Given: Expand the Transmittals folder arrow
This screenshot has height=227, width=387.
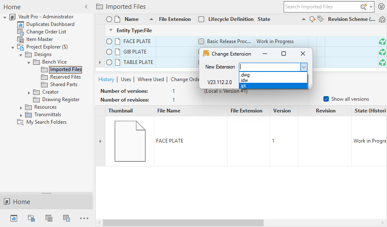Looking at the screenshot, I should (x=21, y=115).
